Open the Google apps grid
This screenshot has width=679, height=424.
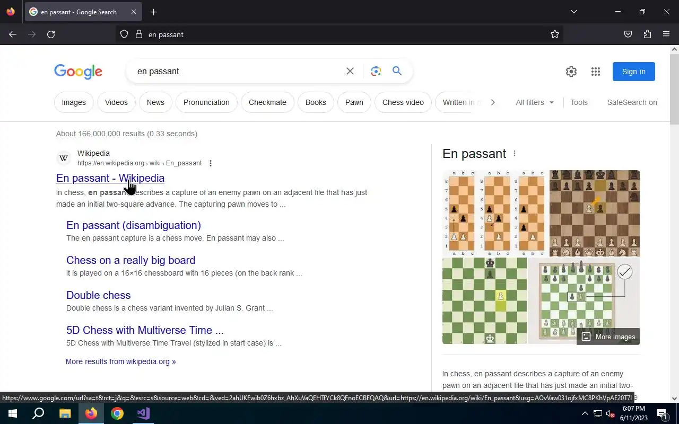(x=596, y=72)
